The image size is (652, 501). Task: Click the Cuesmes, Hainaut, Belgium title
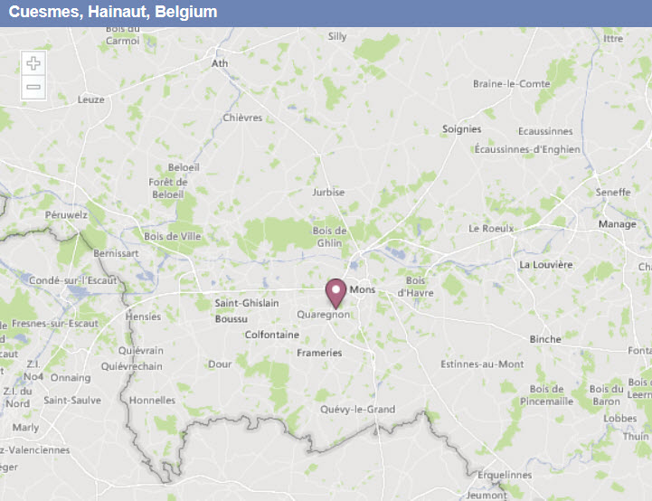(113, 12)
